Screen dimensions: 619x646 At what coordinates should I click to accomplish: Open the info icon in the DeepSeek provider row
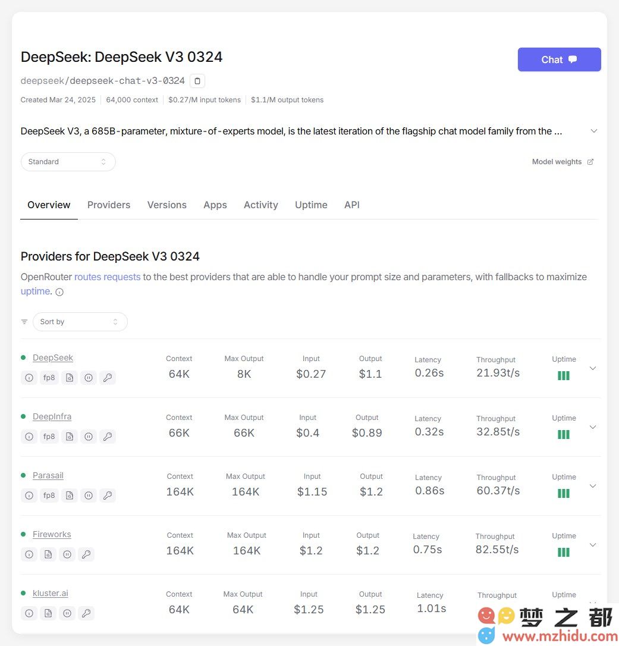pos(29,377)
